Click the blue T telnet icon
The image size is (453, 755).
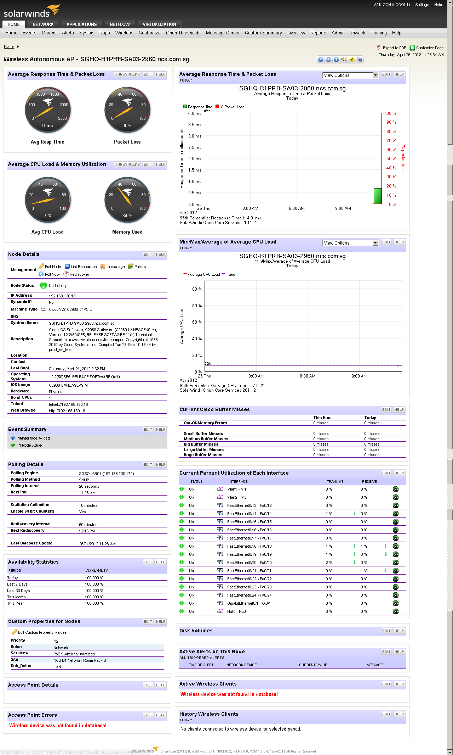click(x=336, y=60)
